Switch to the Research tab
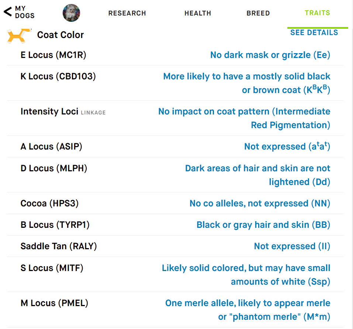 pos(127,13)
